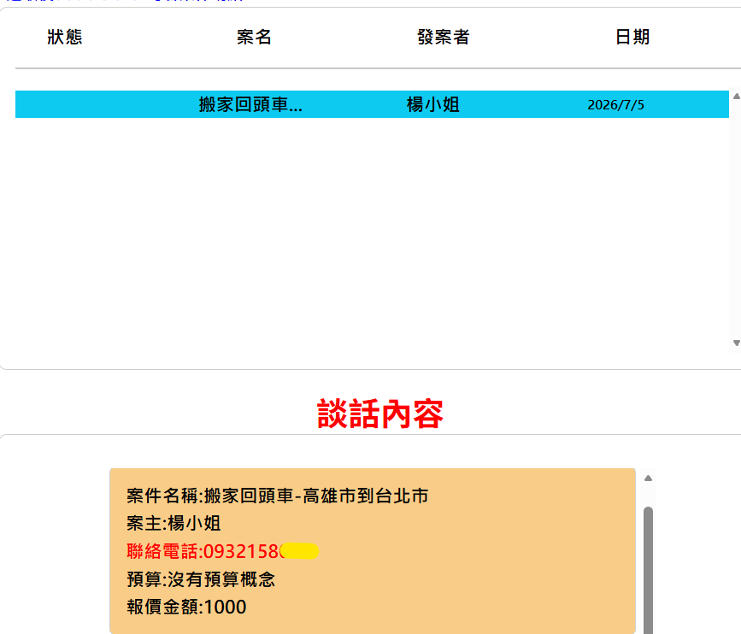The image size is (741, 634).
Task: Click the red 聯絡電話 phone number line
Action: [x=222, y=551]
